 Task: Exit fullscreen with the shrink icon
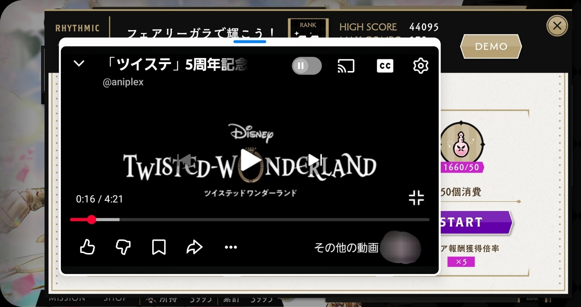coord(416,198)
